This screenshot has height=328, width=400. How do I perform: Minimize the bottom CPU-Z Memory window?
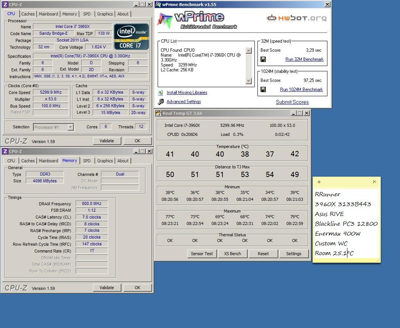(x=136, y=151)
